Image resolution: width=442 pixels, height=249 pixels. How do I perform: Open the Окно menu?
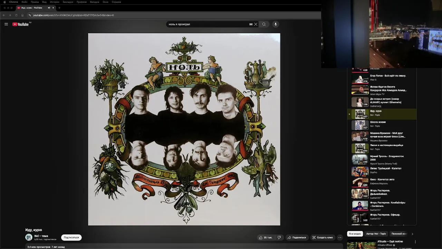point(105,2)
